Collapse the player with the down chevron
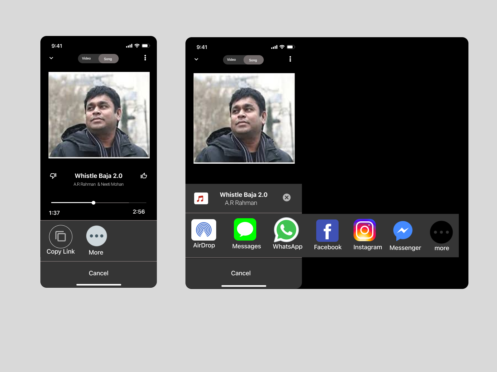 coord(51,58)
